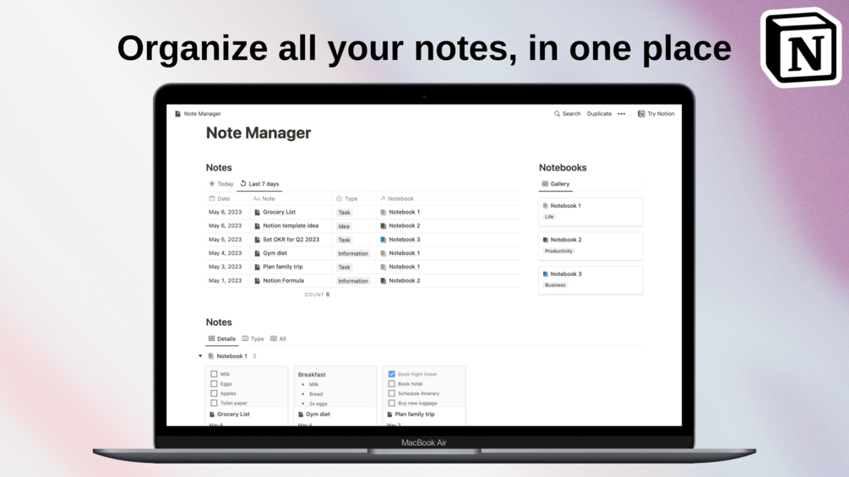
Task: Switch to the Details view tab
Action: click(x=222, y=339)
